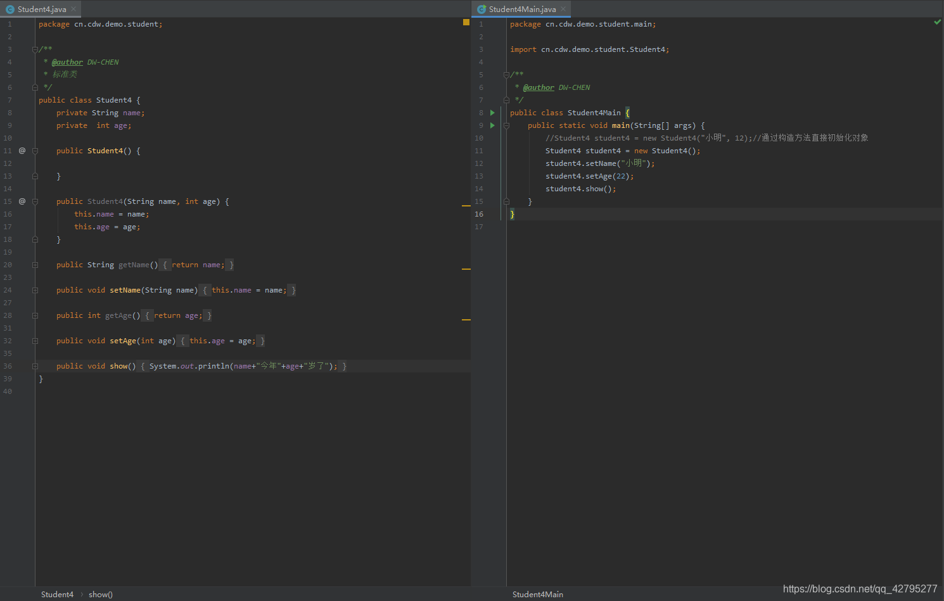Close the Student4.java editor tab
The image size is (944, 601).
[x=73, y=9]
